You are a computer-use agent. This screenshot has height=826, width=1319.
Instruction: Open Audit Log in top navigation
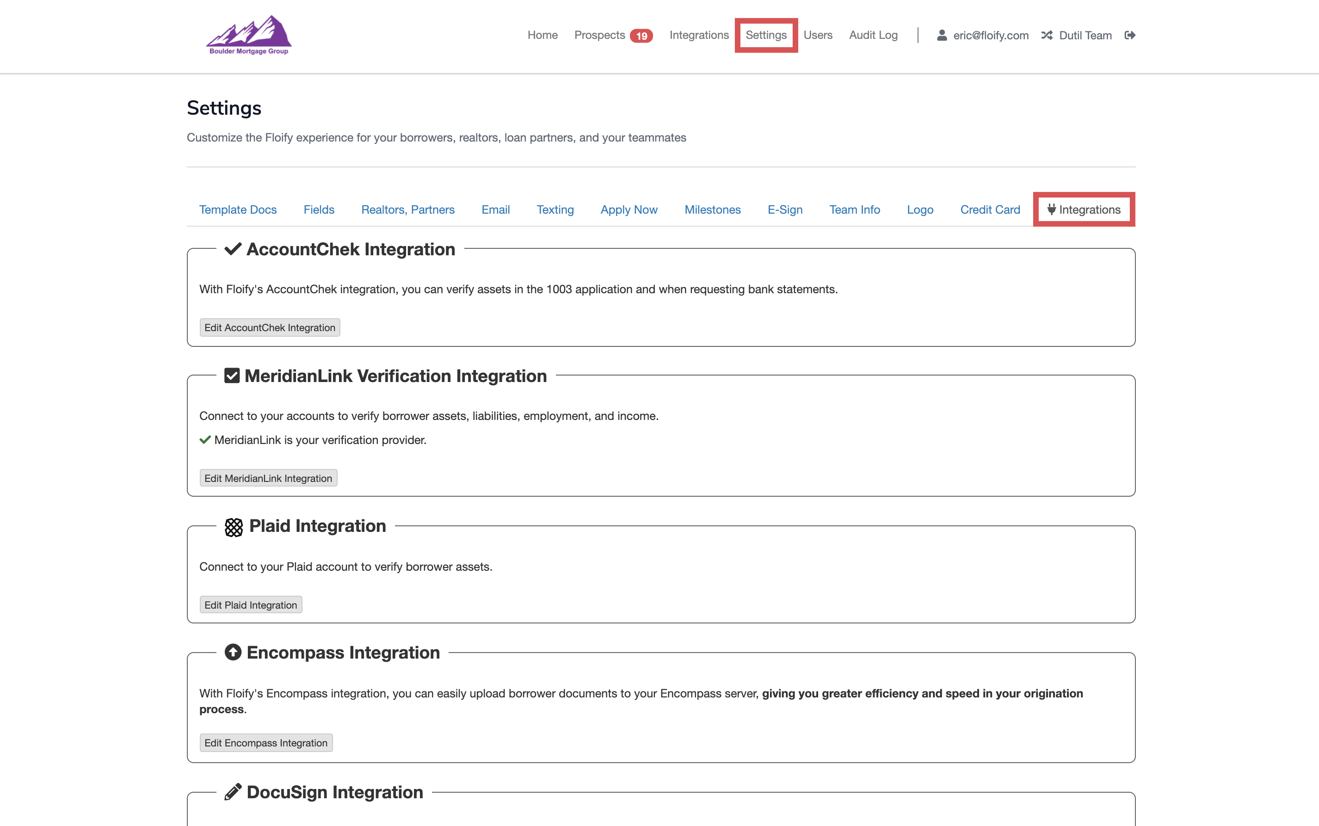(x=873, y=35)
